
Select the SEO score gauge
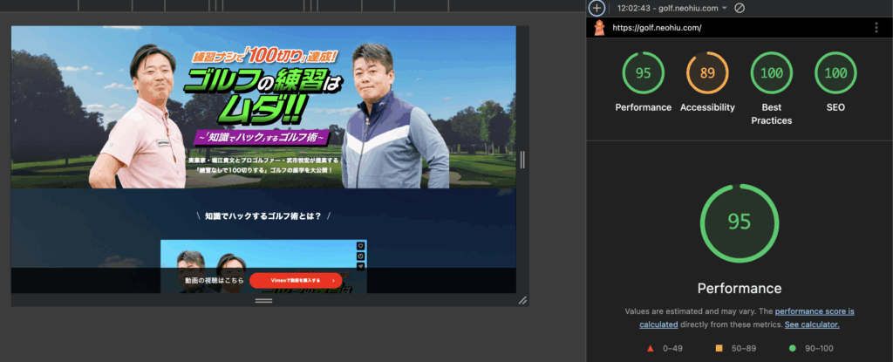click(834, 73)
